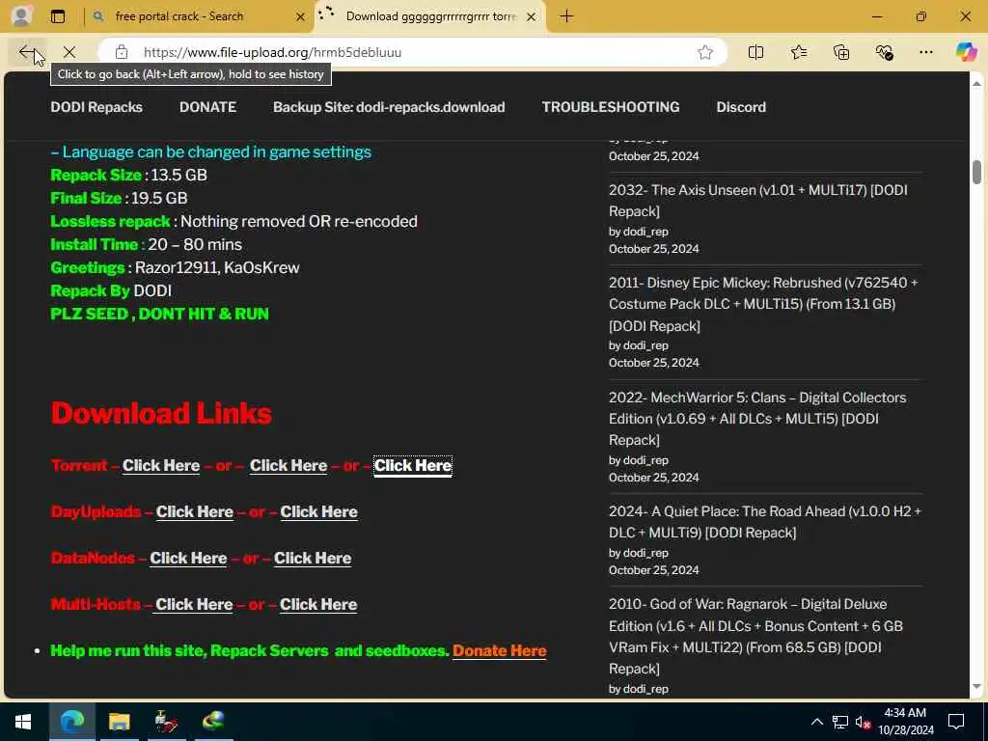Click the second Torrent Click Here link
988x741 pixels.
pos(288,466)
